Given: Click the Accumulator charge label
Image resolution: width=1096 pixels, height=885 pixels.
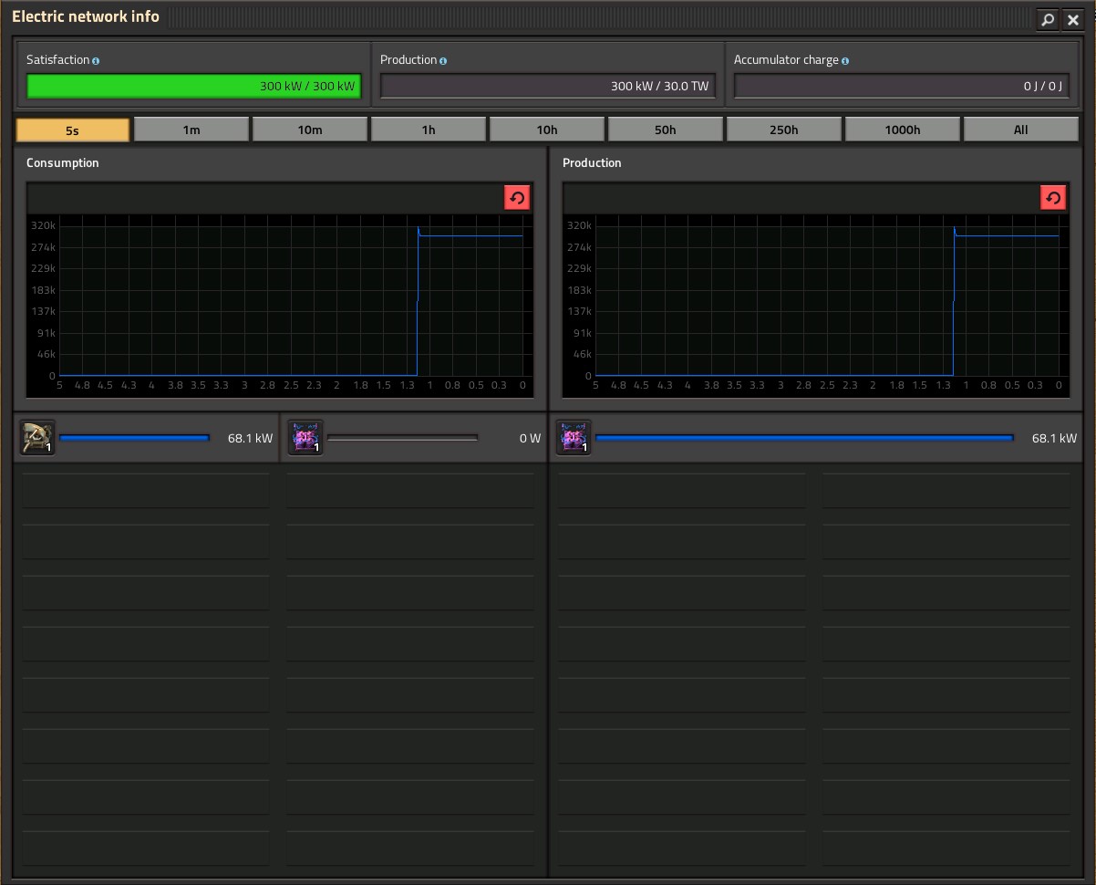Looking at the screenshot, I should click(x=786, y=60).
